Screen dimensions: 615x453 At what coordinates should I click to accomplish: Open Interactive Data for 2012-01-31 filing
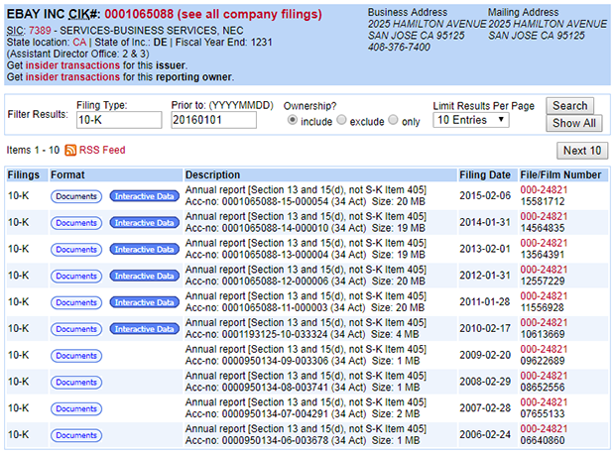[x=145, y=277]
